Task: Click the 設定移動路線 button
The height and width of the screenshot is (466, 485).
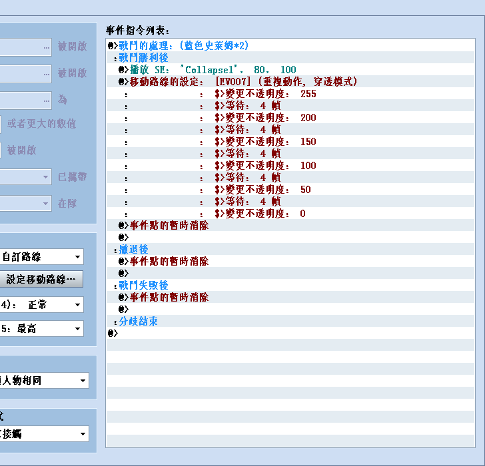Action: (x=41, y=280)
